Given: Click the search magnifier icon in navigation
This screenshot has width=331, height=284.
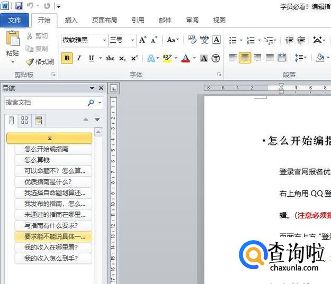Looking at the screenshot, I should click(x=91, y=103).
